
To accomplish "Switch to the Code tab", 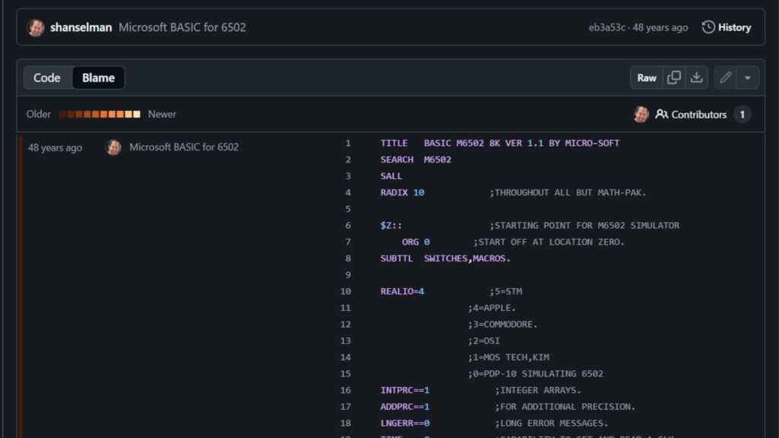I will click(x=46, y=77).
